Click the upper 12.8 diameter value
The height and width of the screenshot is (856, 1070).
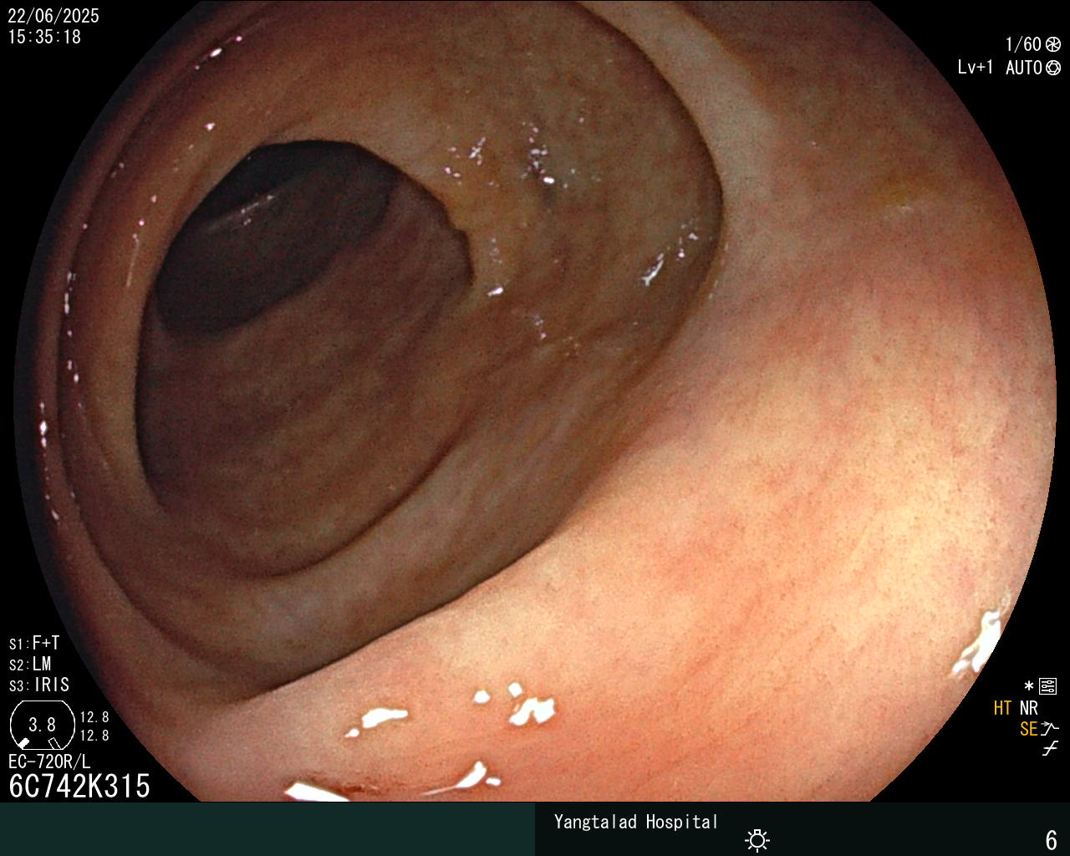(x=94, y=717)
